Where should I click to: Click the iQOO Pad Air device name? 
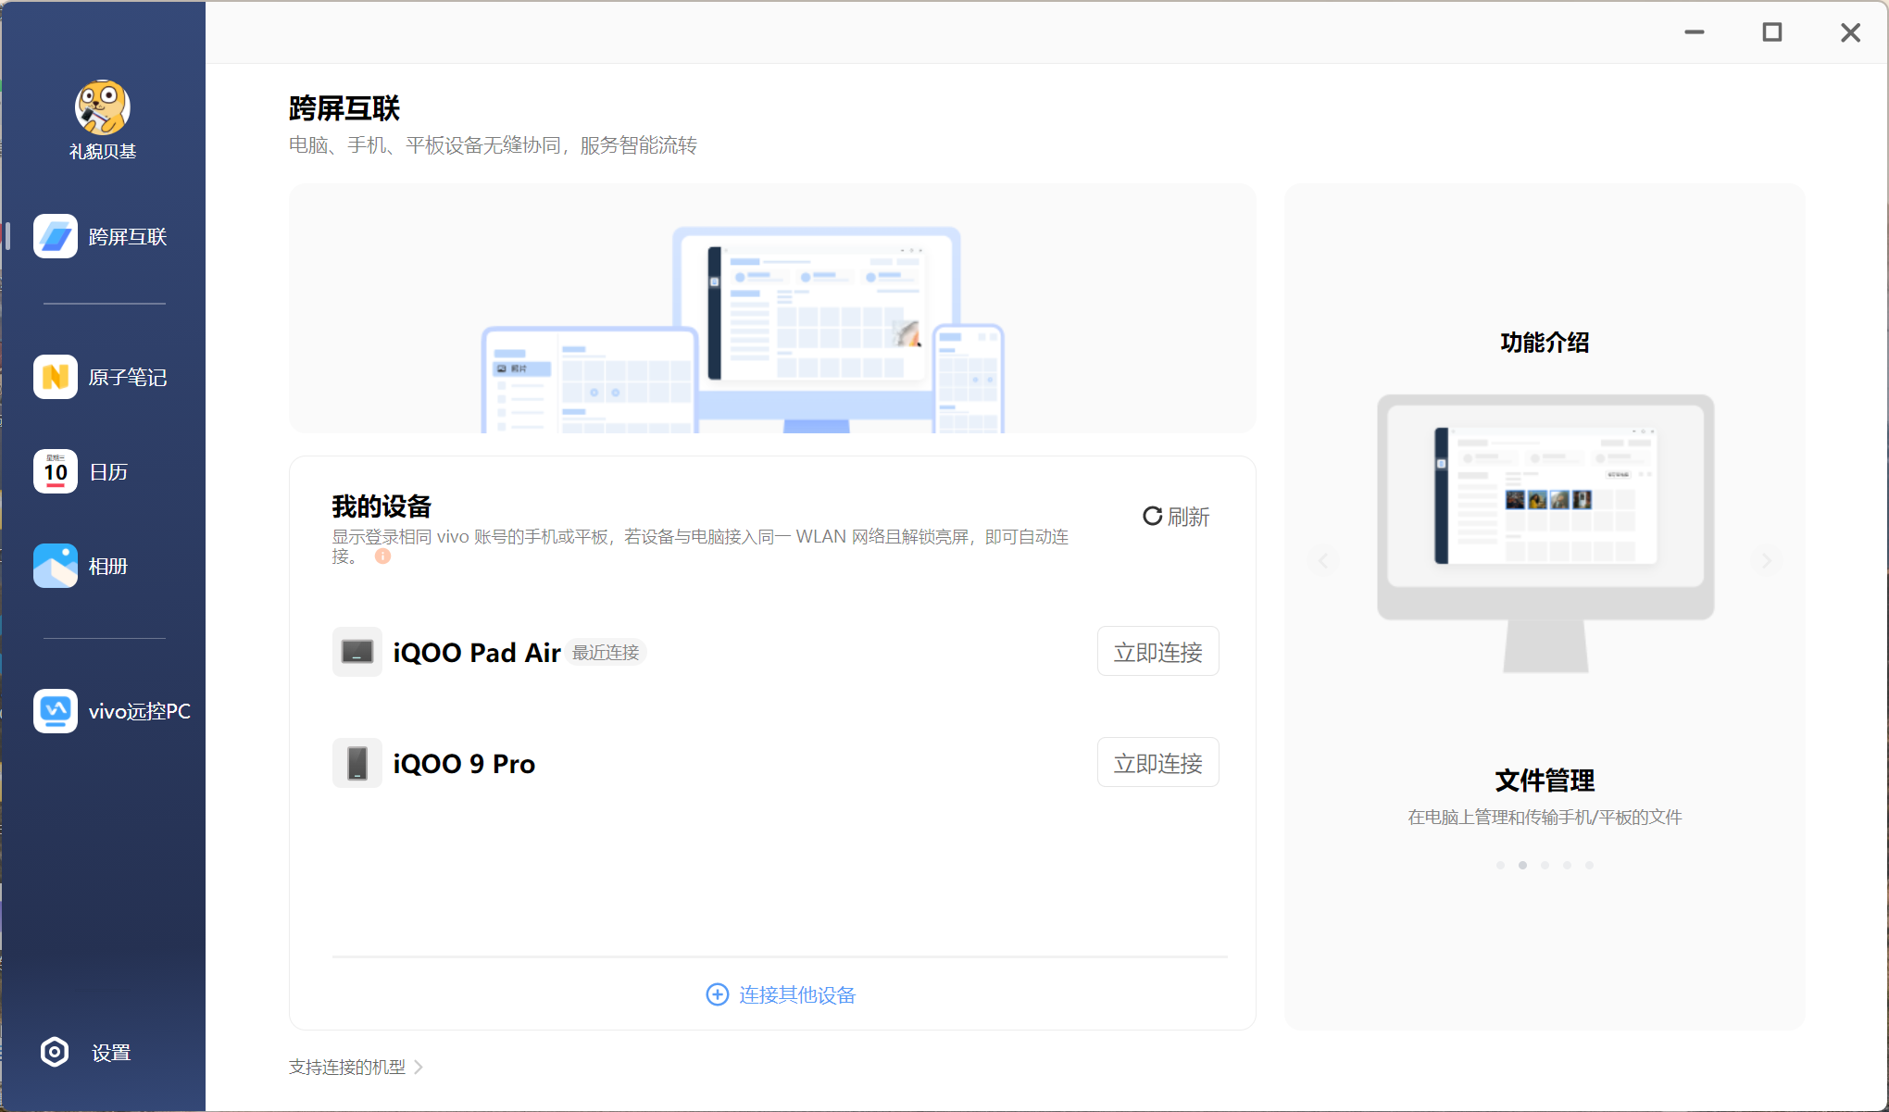pyautogui.click(x=477, y=653)
